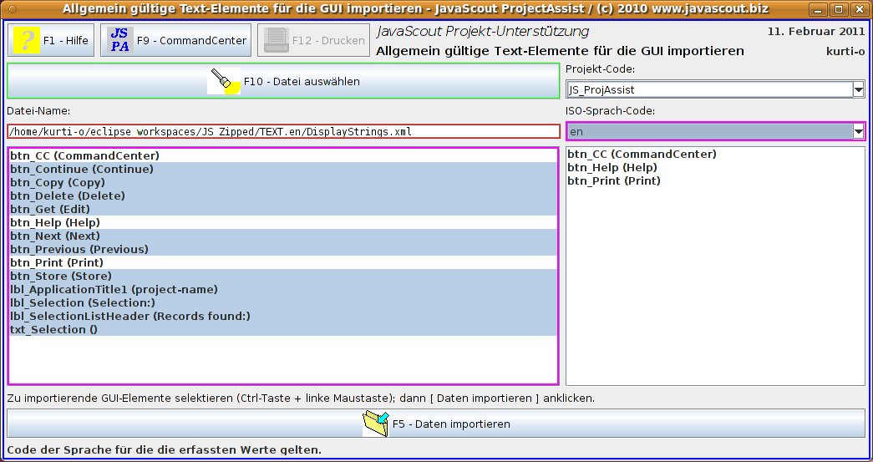Select the JS_ProjAssist combo box
Screen dimensions: 873x462
click(x=707, y=89)
